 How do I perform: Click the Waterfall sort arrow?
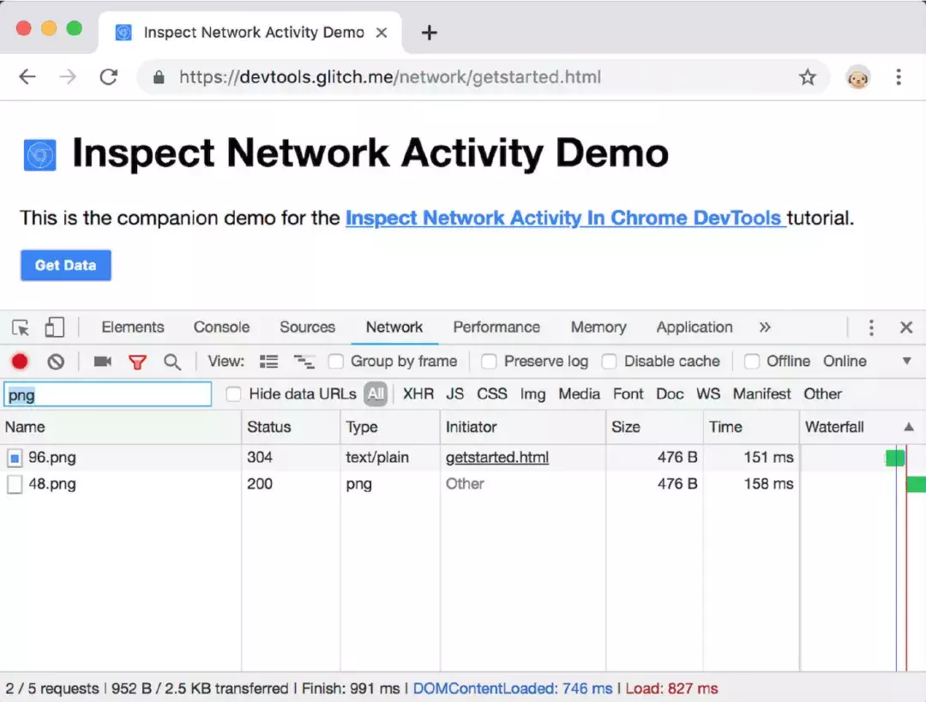909,427
